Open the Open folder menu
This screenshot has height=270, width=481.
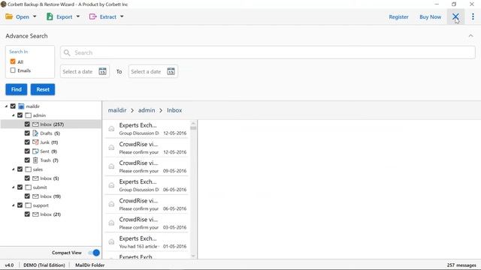pyautogui.click(x=20, y=16)
